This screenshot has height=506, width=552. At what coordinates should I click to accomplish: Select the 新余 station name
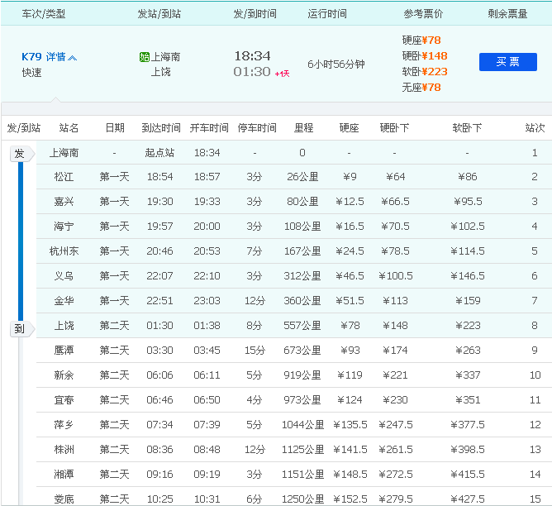(64, 375)
